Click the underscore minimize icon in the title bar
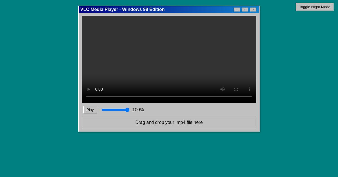The height and width of the screenshot is (177, 338). (x=237, y=9)
